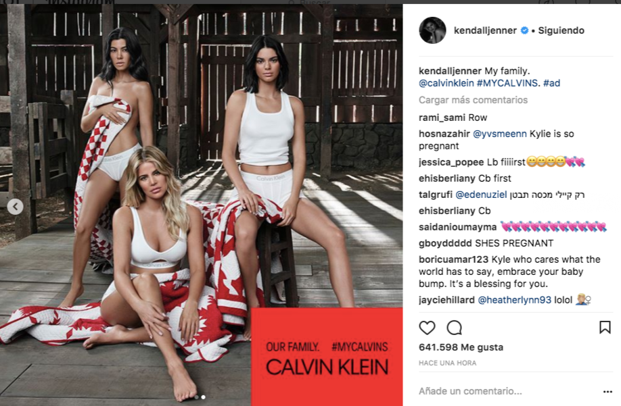Go to previous photo with left arrow
Screen dimensions: 621x406
(15, 206)
